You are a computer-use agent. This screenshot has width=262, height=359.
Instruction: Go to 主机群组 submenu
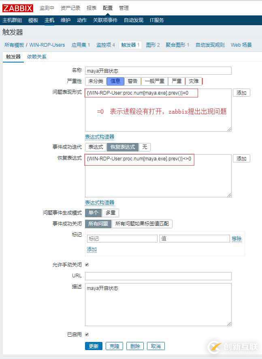tap(12, 20)
